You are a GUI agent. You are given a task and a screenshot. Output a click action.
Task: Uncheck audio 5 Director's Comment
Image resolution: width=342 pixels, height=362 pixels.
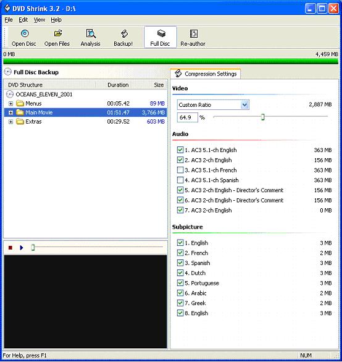[x=180, y=190]
